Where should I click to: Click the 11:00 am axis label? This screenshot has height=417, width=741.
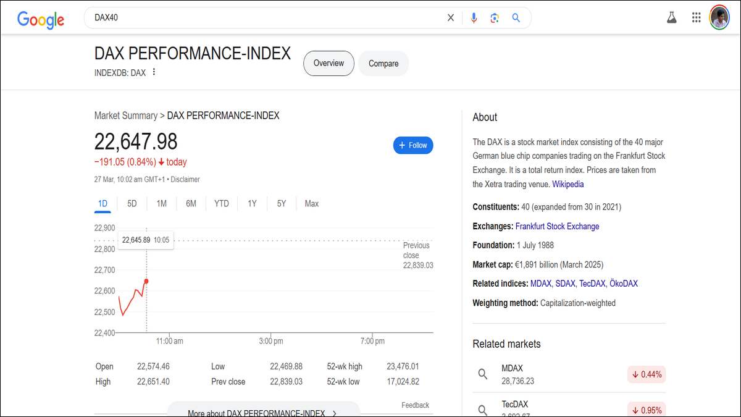169,341
